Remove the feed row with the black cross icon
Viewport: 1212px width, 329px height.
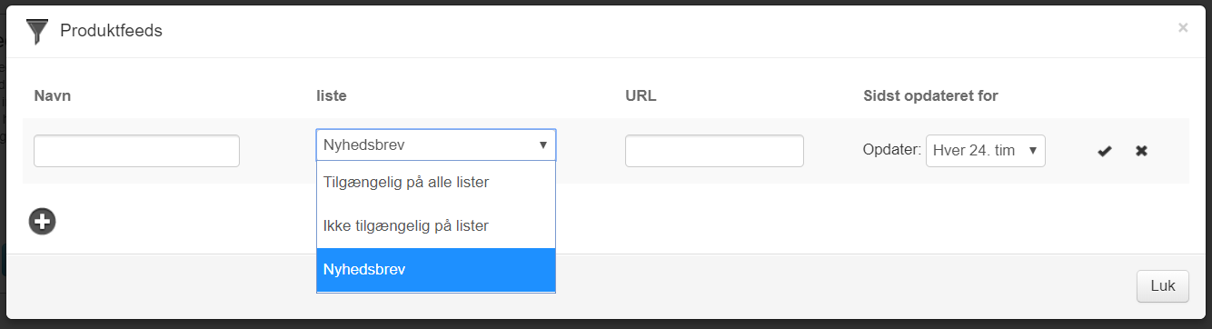(x=1141, y=151)
